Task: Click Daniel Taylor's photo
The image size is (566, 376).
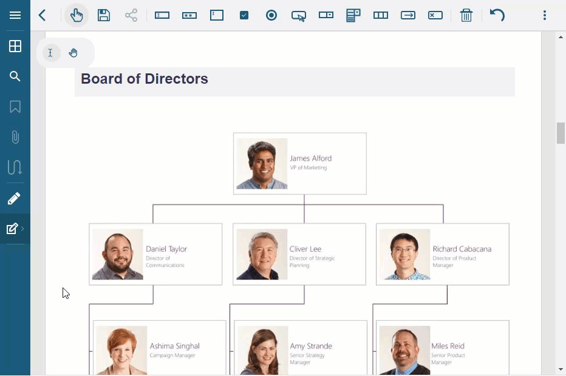Action: tap(117, 254)
